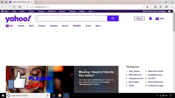Open trending topic Buffet
The height and width of the screenshot is (98, 175).
click(131, 85)
